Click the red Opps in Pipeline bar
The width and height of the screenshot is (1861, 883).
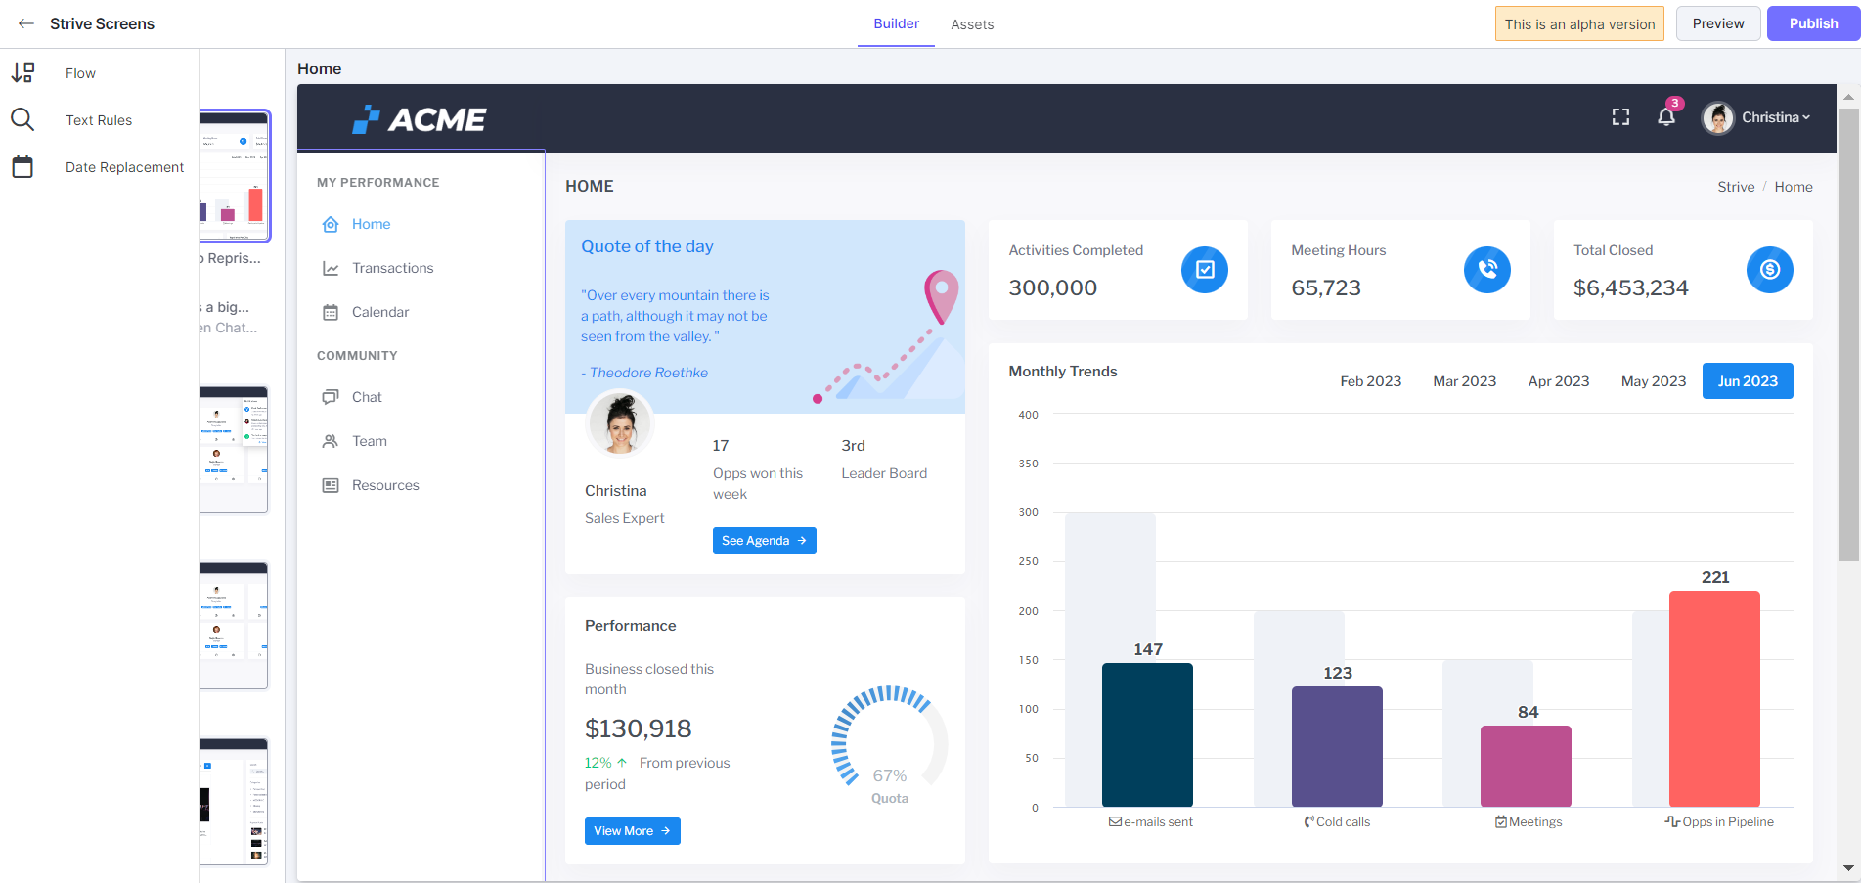[1713, 698]
